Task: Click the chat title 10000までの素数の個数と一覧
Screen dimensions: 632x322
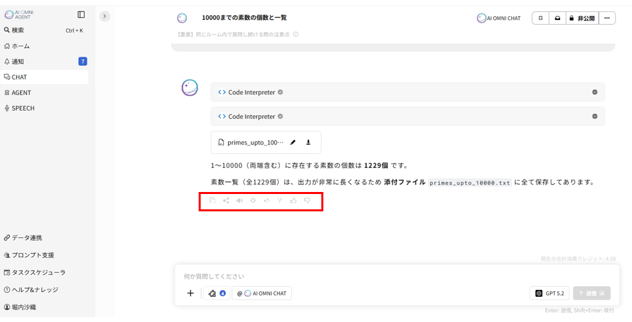Action: (244, 18)
